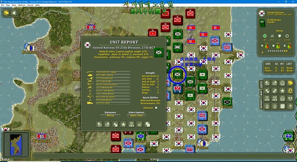The image size is (297, 162).
Task: Open the formation hierarchy icon in Unit Report
Action: pyautogui.click(x=131, y=125)
